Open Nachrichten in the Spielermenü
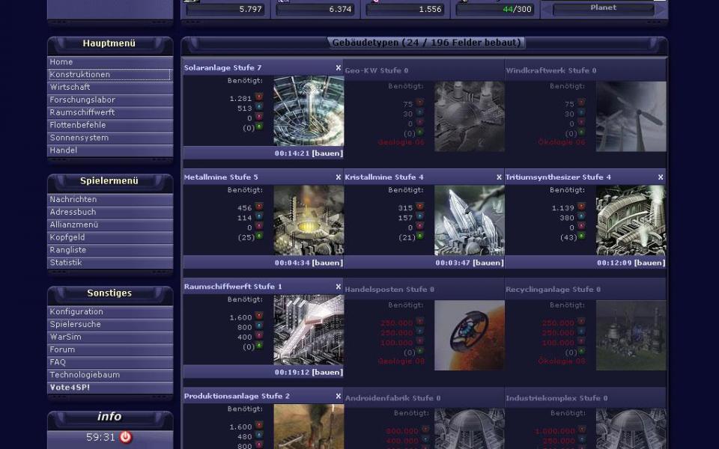The width and height of the screenshot is (719, 449). coord(110,199)
